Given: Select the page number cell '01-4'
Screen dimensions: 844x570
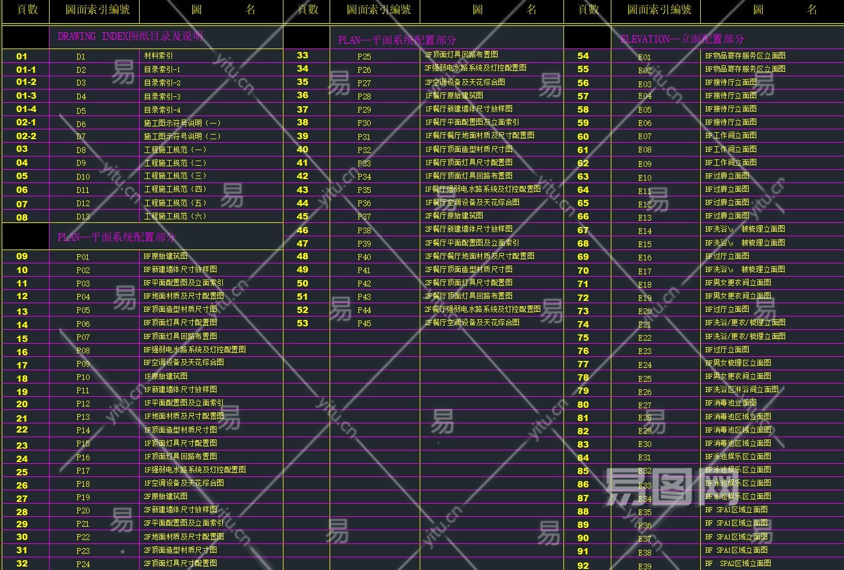Looking at the screenshot, I should [x=26, y=109].
